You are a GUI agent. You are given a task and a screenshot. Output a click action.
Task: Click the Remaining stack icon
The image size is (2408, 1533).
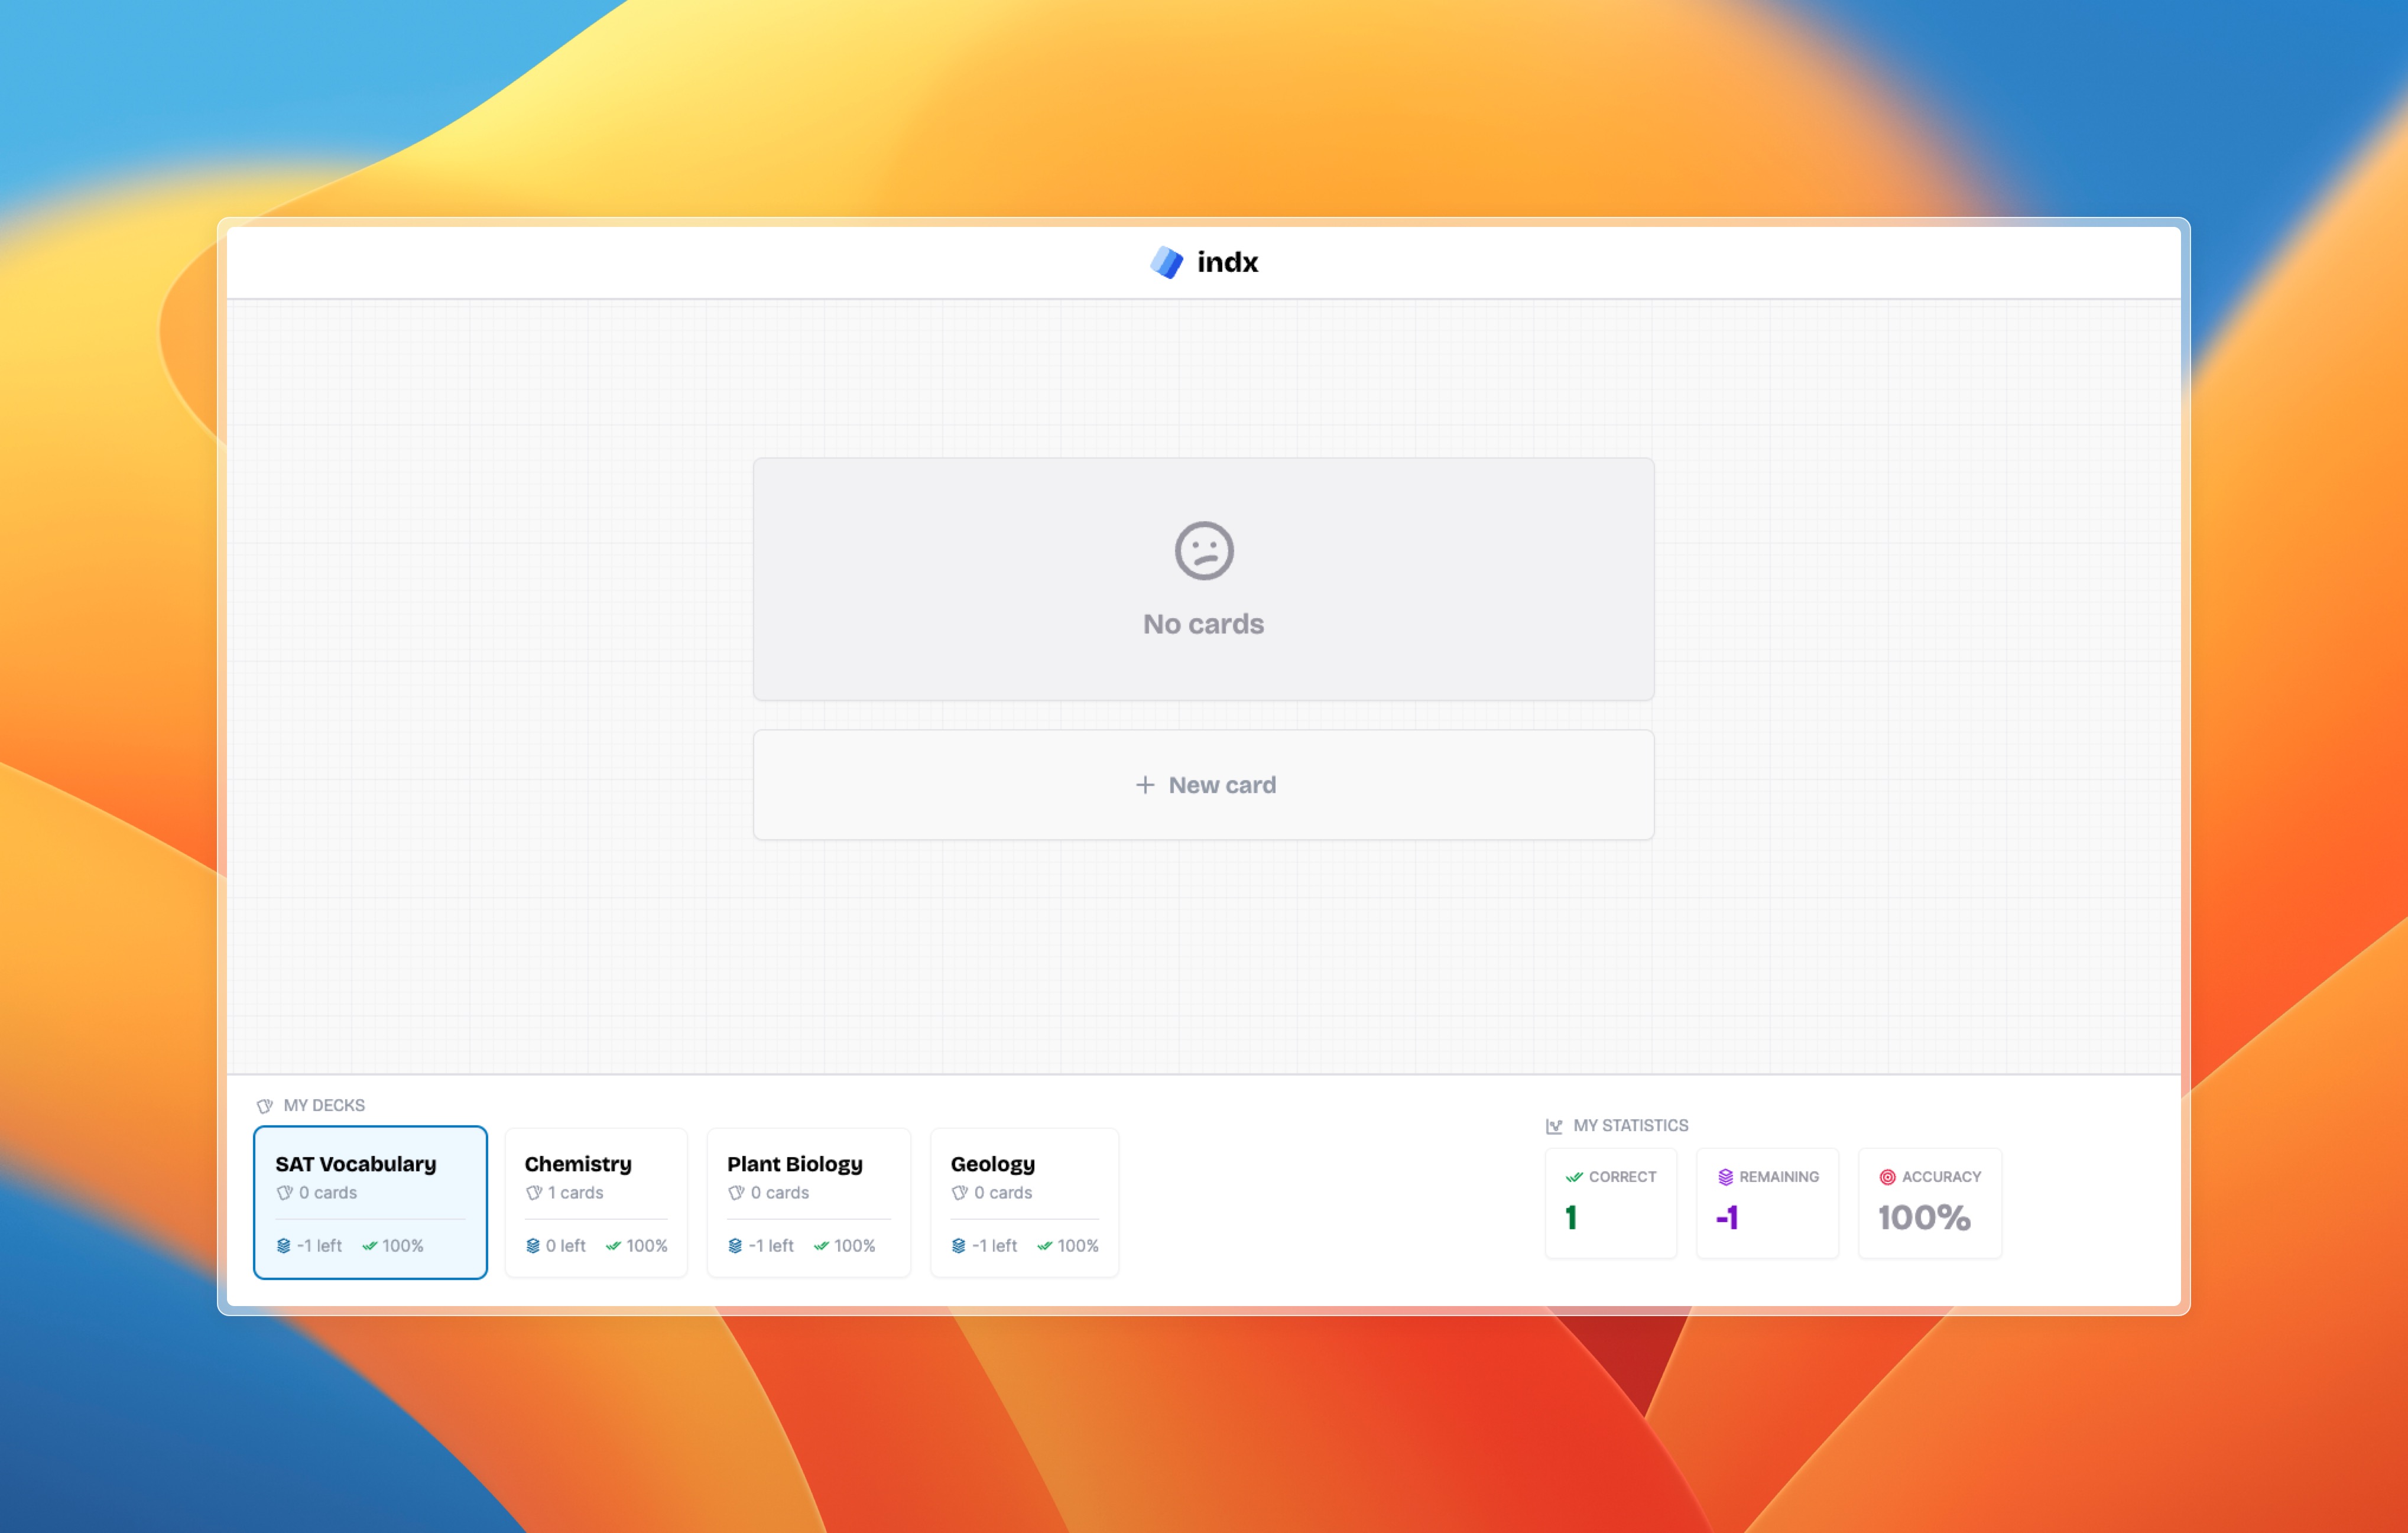tap(1725, 1177)
